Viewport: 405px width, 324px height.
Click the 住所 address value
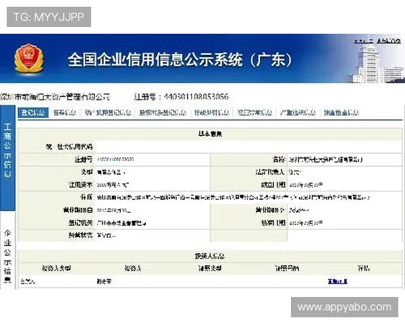pos(234,197)
